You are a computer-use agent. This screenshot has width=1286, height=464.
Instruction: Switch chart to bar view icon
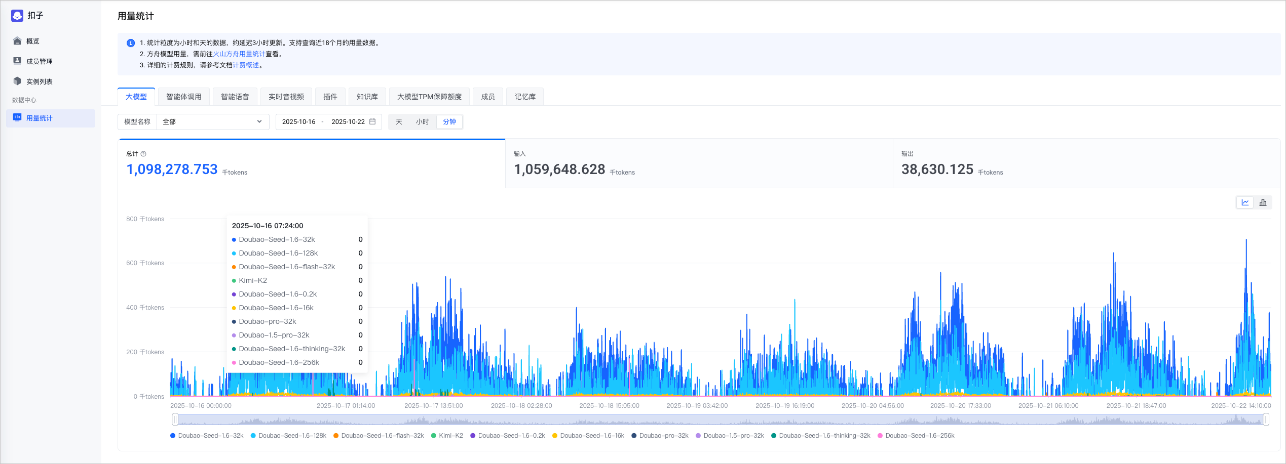click(x=1263, y=202)
